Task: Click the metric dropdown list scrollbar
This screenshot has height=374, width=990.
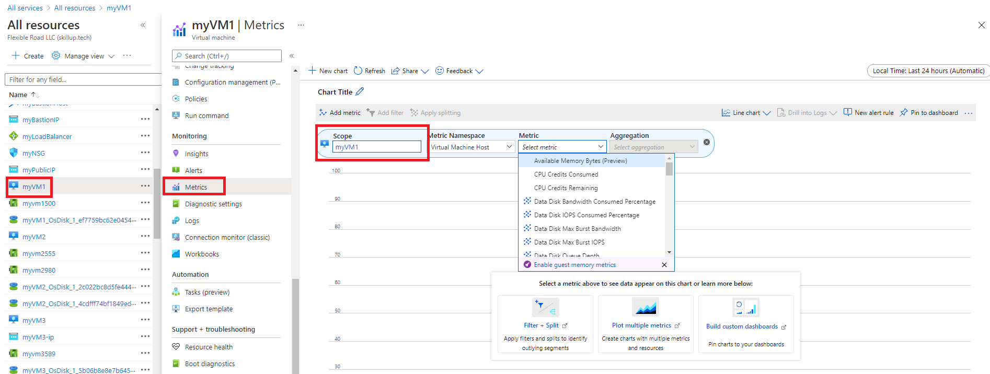Action: pyautogui.click(x=669, y=169)
